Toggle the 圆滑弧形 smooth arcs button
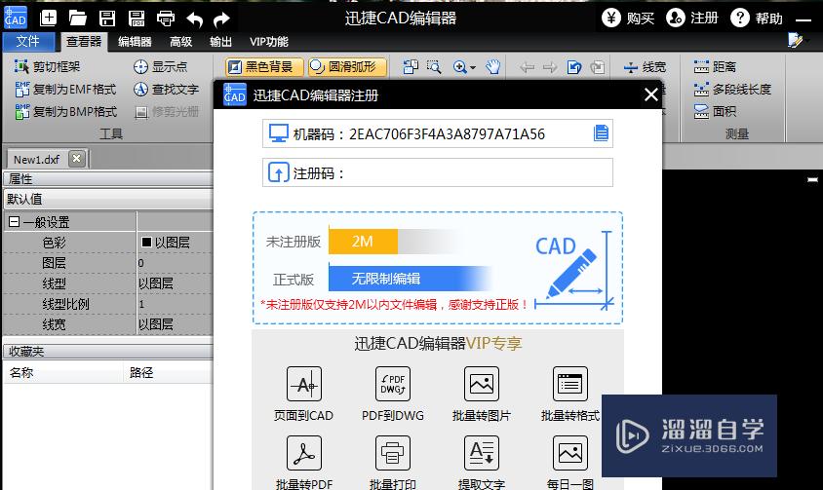The width and height of the screenshot is (823, 490). coord(347,66)
